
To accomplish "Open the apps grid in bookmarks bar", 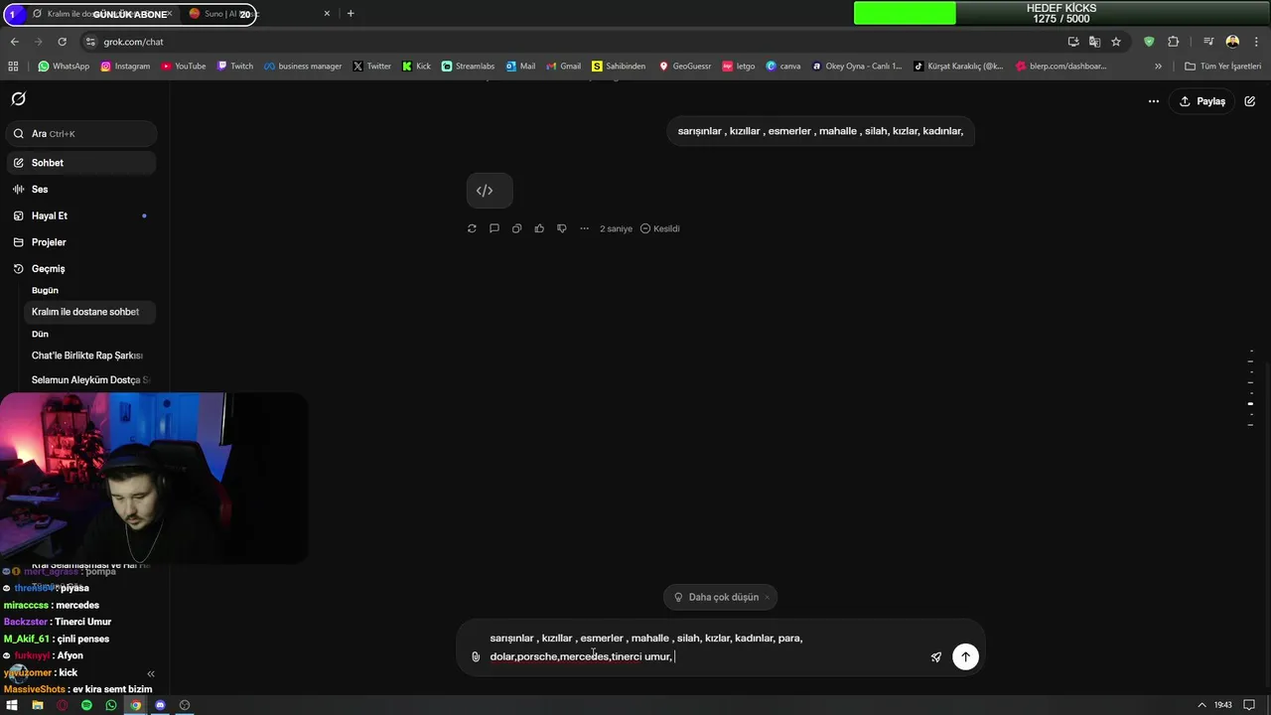I will point(13,67).
